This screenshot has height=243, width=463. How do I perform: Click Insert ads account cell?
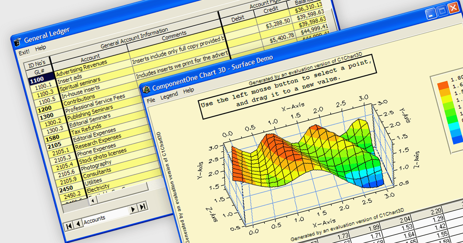coord(70,79)
